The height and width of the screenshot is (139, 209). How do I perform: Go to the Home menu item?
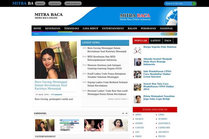pyautogui.click(x=37, y=28)
